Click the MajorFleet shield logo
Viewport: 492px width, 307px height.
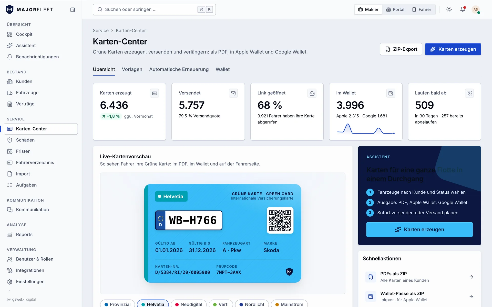click(x=9, y=9)
